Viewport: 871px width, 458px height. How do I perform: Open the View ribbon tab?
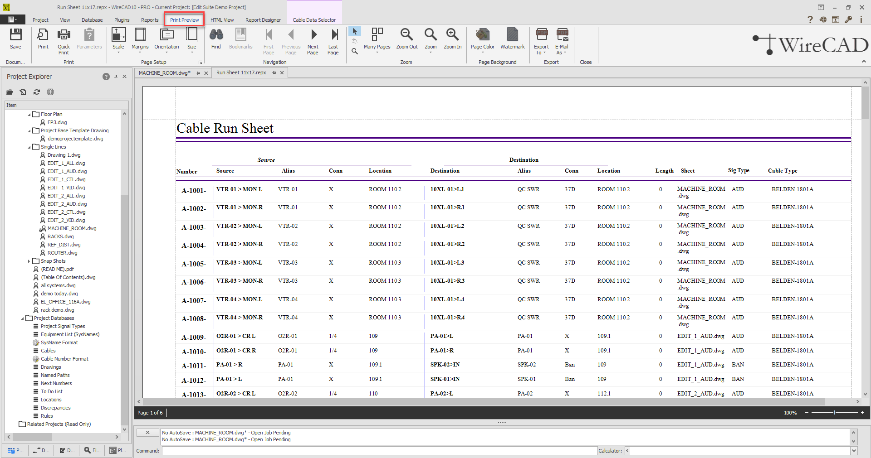[x=65, y=20]
